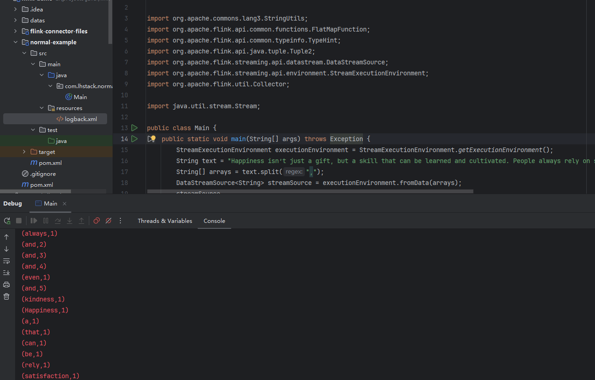
Task: Click the Rerun debug icon
Action: point(7,221)
